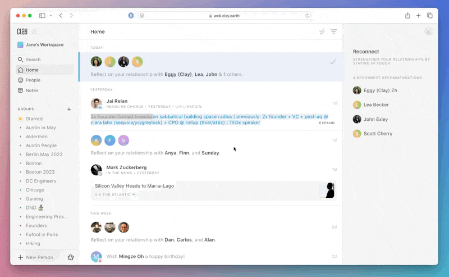The height and width of the screenshot is (277, 449).
Task: Select the Starred group
Action: point(34,119)
